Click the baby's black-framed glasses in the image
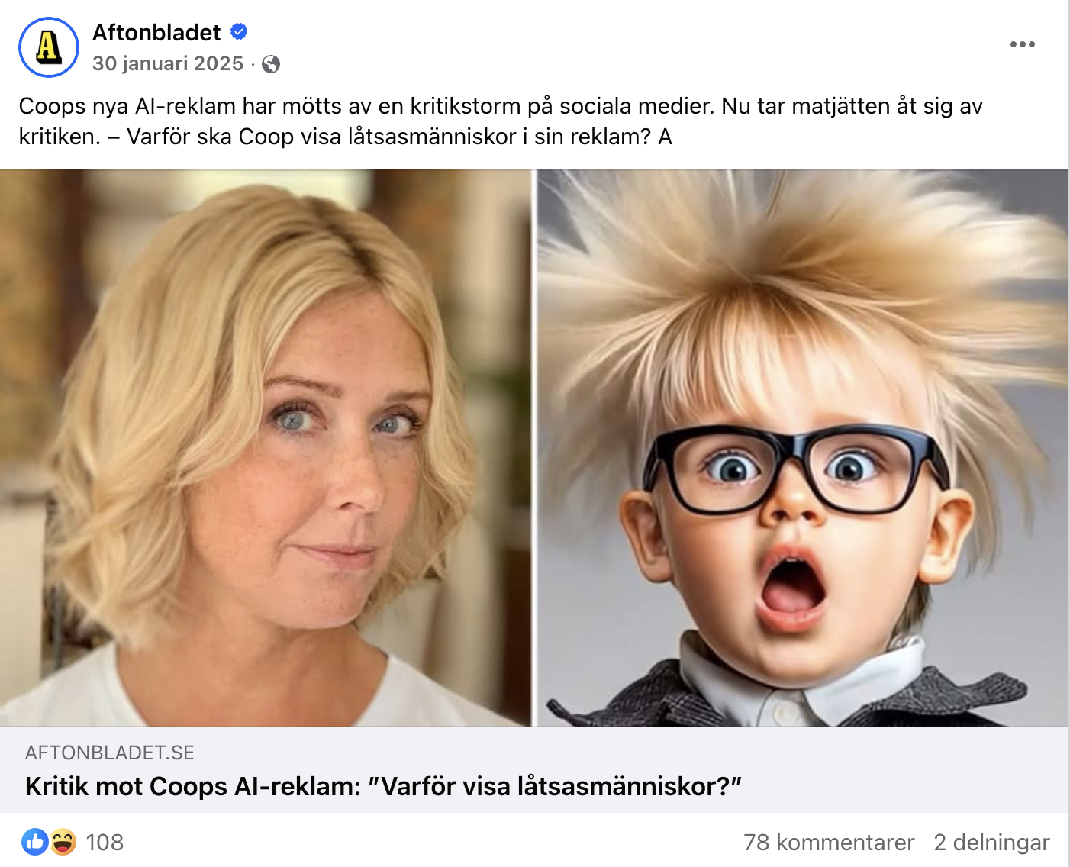1070x867 pixels. click(x=795, y=469)
